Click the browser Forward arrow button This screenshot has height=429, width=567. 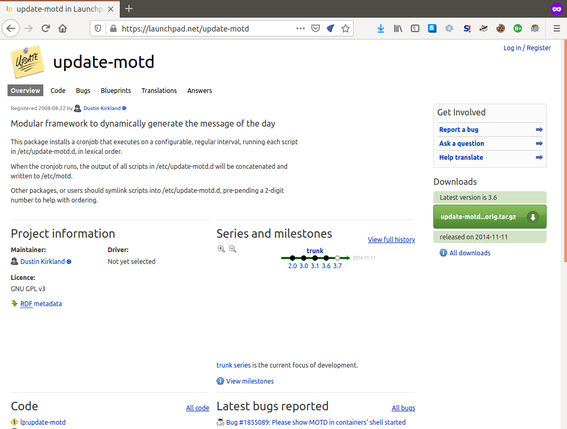point(28,28)
